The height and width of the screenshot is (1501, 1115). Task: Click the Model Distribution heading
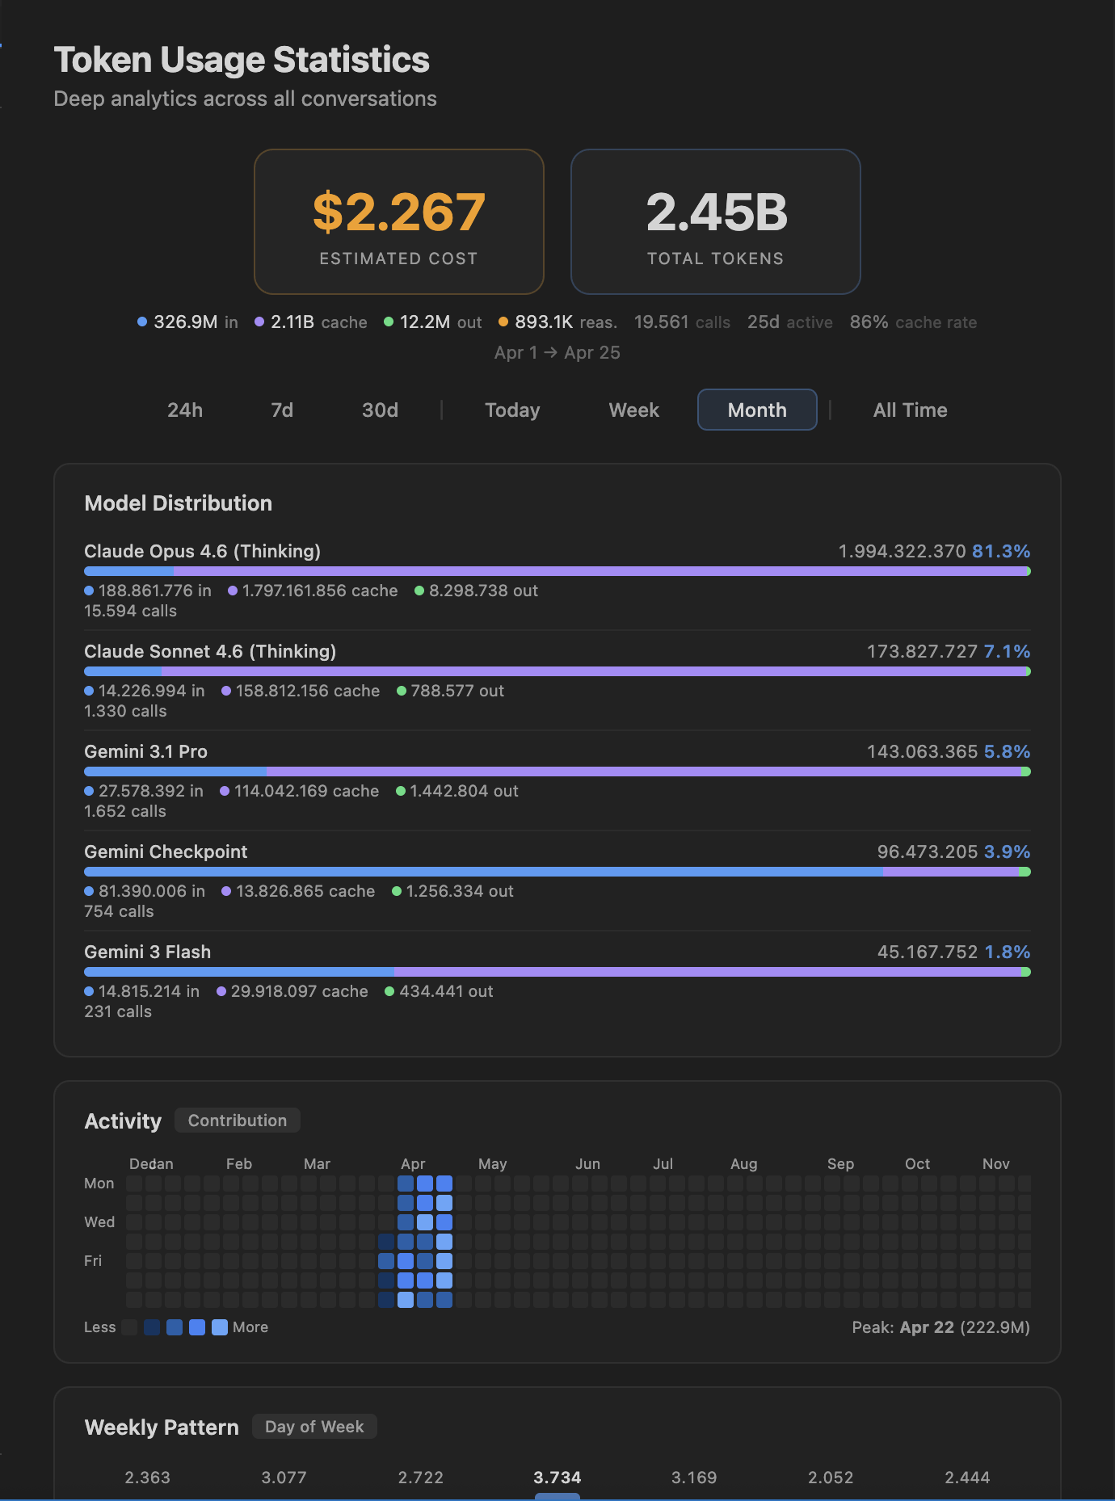coord(178,503)
